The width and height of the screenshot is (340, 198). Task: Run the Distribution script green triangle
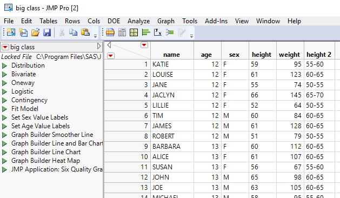click(x=4, y=65)
